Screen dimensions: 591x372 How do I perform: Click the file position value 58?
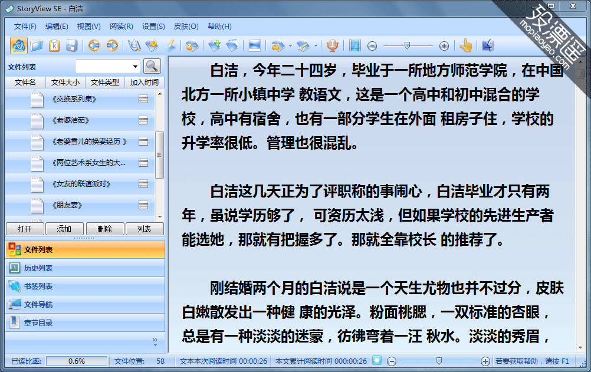click(160, 361)
